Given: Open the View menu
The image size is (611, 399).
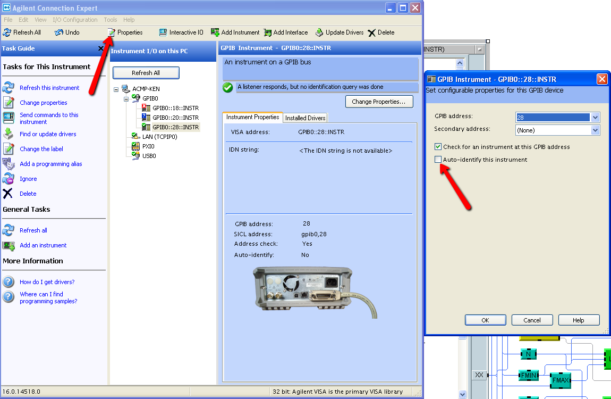Looking at the screenshot, I should click(40, 20).
